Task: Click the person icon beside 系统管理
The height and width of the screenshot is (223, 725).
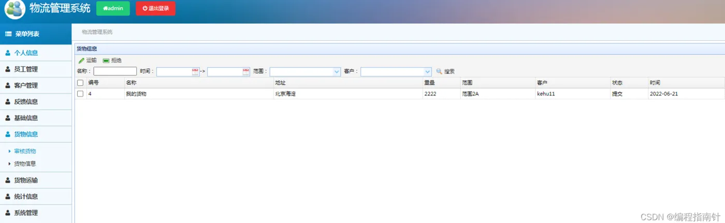Action: [x=8, y=213]
